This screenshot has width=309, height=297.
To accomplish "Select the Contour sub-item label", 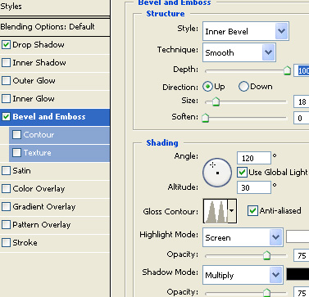I will click(39, 135).
